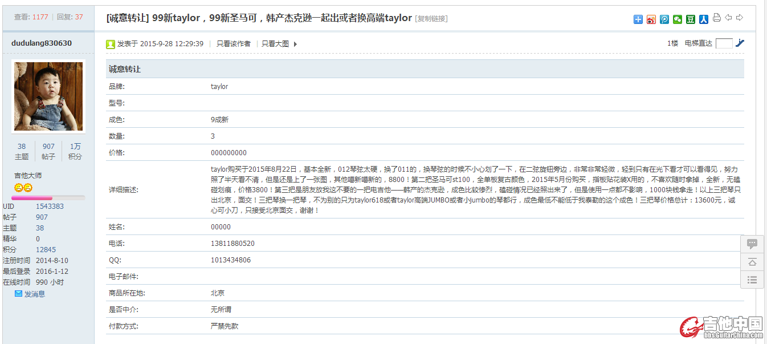Viewport: 767px width, 344px height.
Task: Select QQ number 1013434806
Action: pos(231,260)
